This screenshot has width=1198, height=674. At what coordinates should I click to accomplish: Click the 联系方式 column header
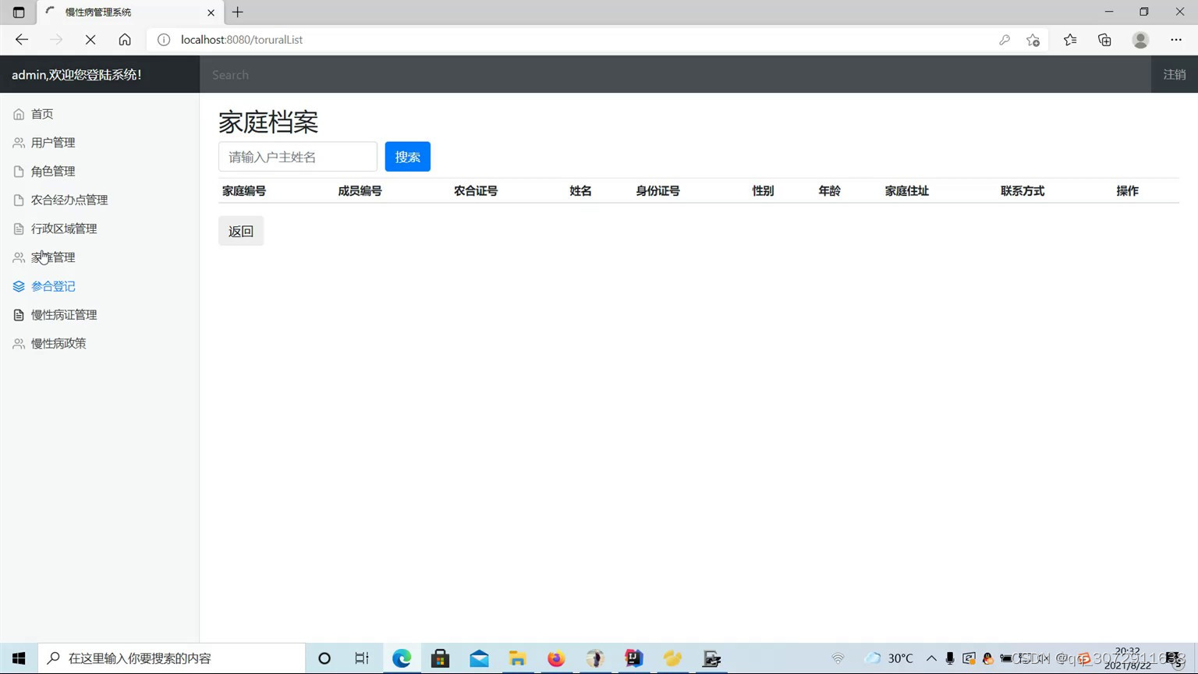(x=1023, y=191)
